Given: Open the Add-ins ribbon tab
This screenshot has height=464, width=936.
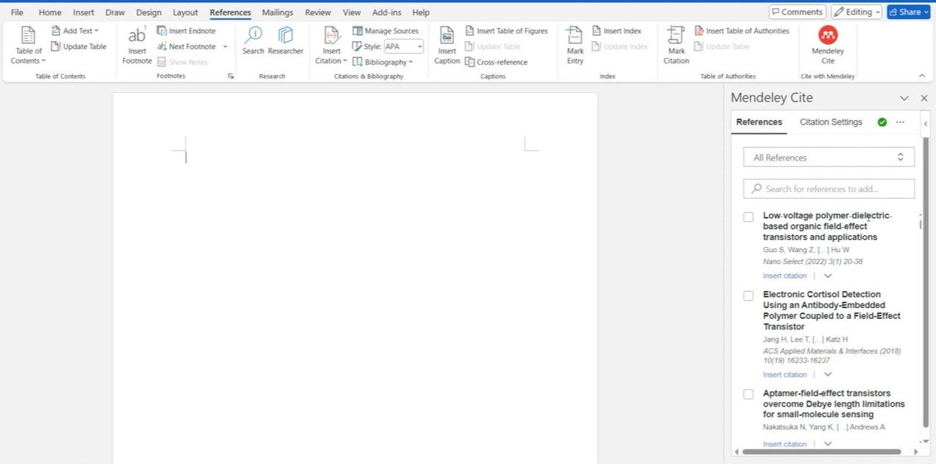Looking at the screenshot, I should pyautogui.click(x=388, y=12).
